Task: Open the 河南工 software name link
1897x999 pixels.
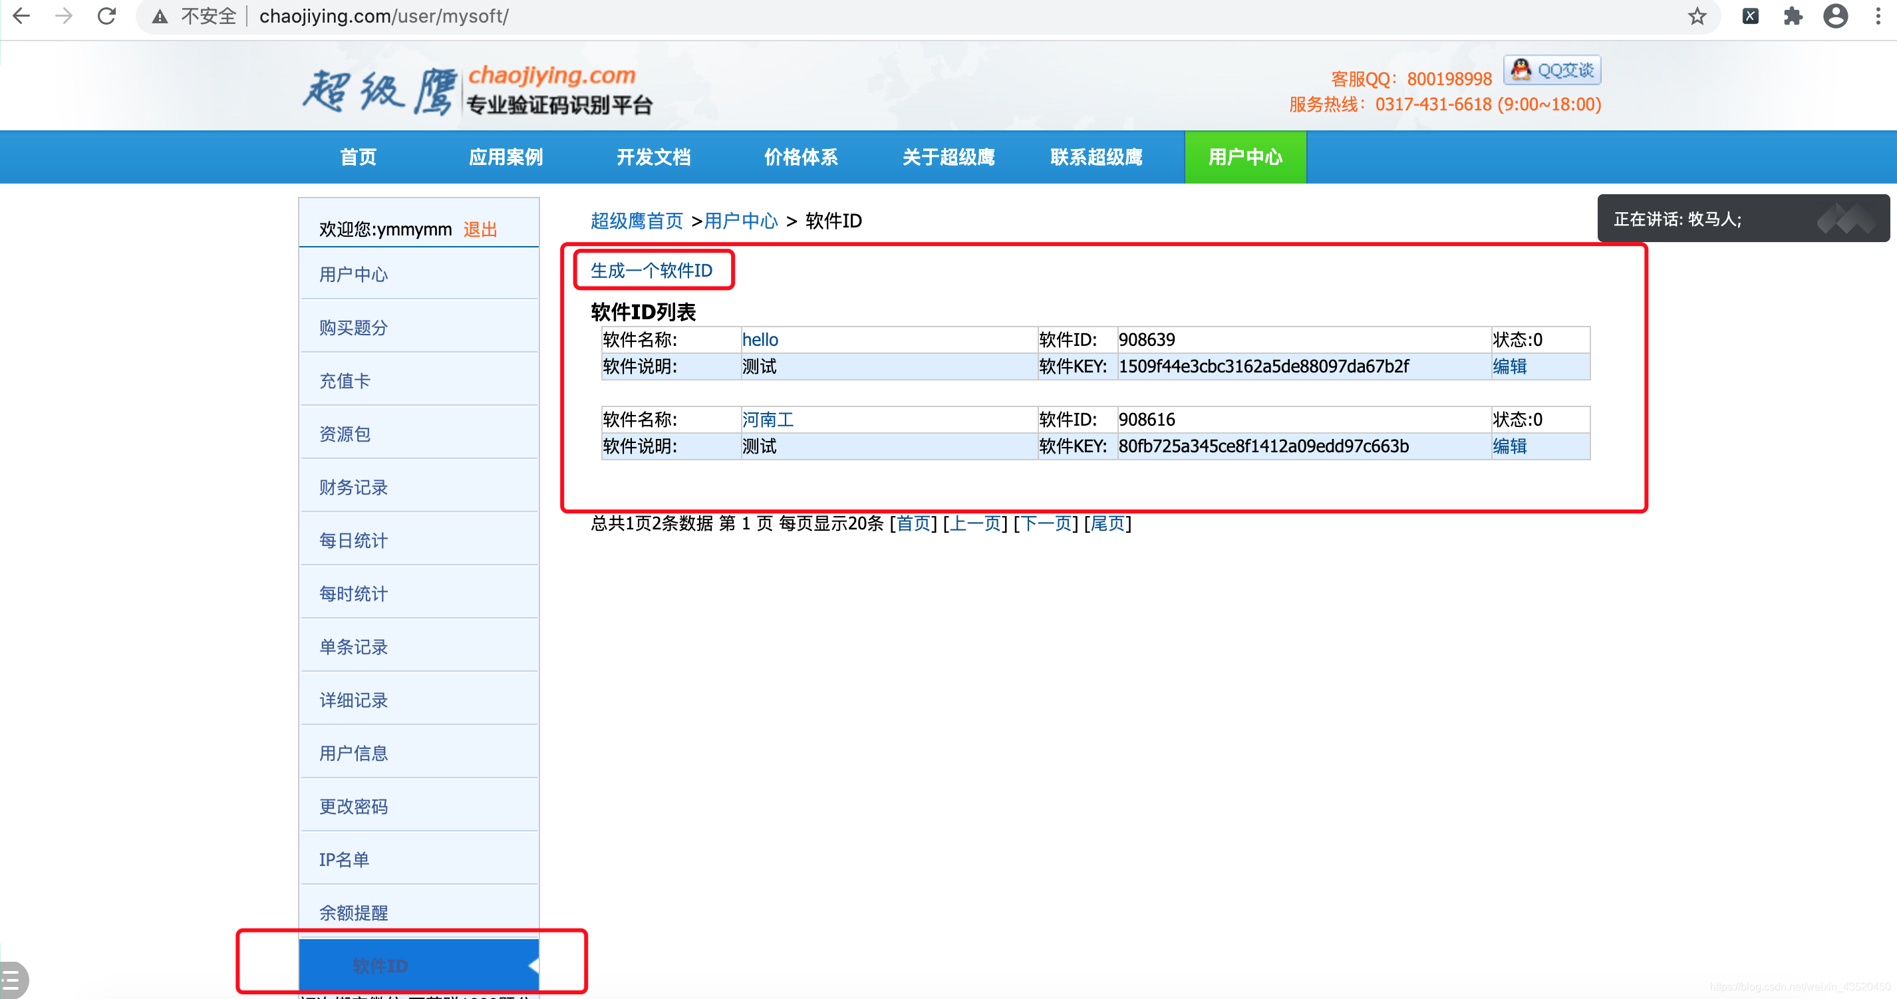Action: [x=768, y=420]
